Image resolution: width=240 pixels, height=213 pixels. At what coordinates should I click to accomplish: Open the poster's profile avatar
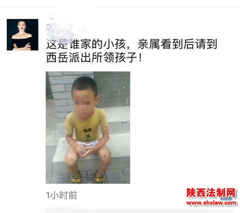22,35
